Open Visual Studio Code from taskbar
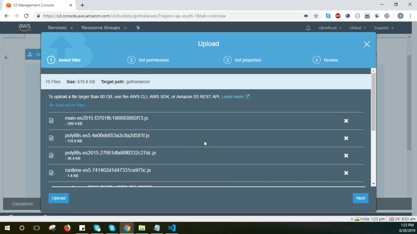417x234 pixels. (172, 228)
